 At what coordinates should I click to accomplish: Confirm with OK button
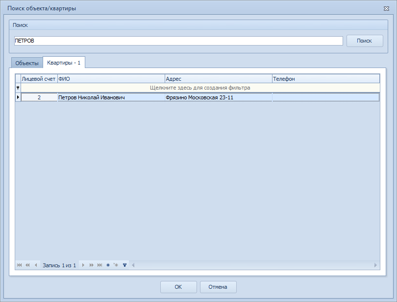[178, 287]
